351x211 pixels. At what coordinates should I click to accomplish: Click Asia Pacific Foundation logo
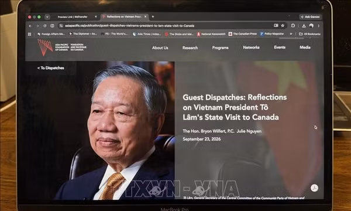(62, 47)
